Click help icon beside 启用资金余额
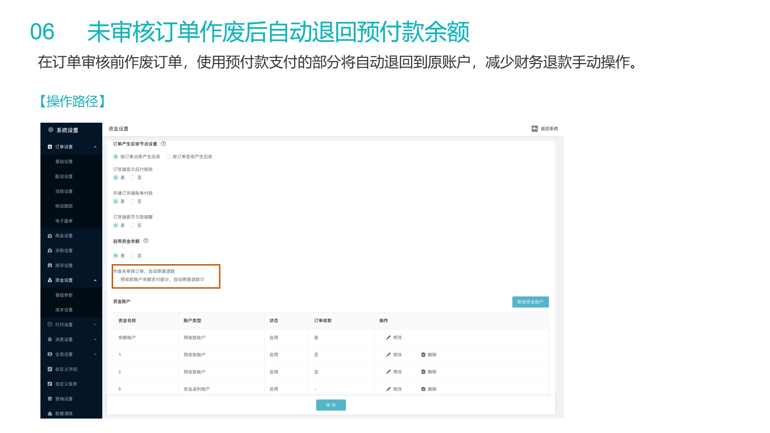 tap(146, 241)
